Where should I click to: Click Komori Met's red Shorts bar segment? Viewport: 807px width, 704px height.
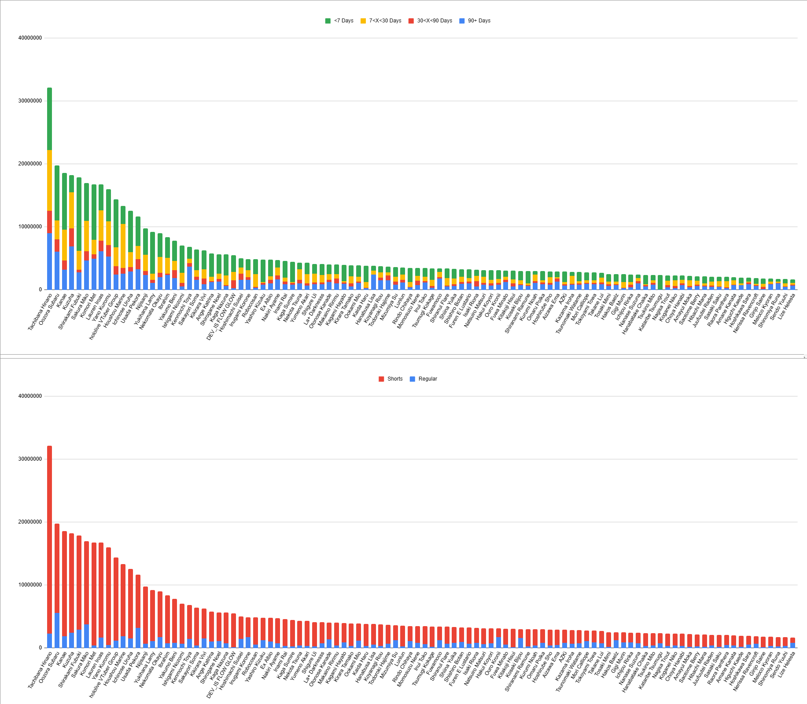[x=94, y=594]
